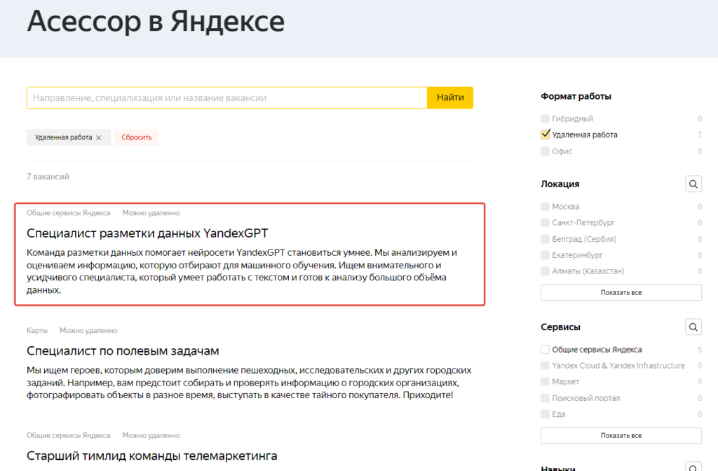Select the Москва location checkbox
The height and width of the screenshot is (471, 718).
(x=545, y=207)
